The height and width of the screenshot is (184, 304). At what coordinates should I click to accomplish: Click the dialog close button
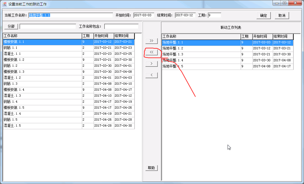coord(295,3)
